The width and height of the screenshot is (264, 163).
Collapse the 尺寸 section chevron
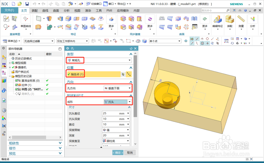click(129, 107)
